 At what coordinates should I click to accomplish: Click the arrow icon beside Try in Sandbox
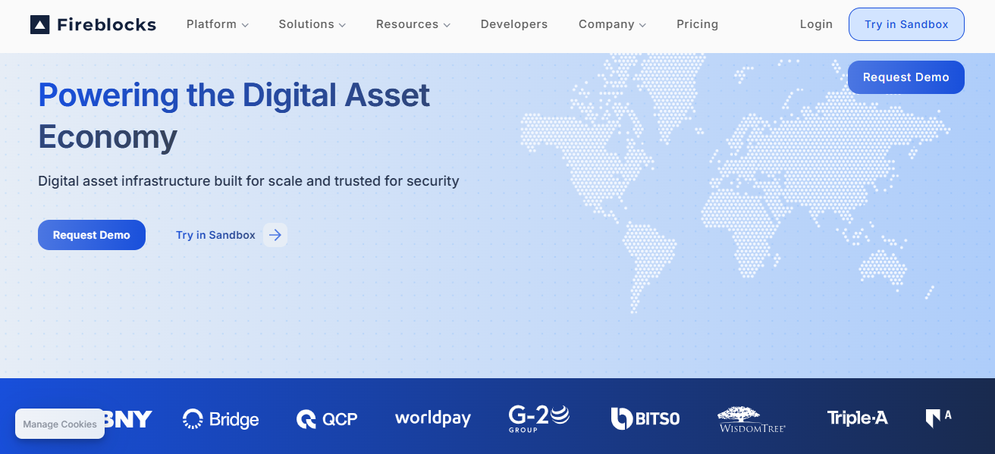coord(275,235)
